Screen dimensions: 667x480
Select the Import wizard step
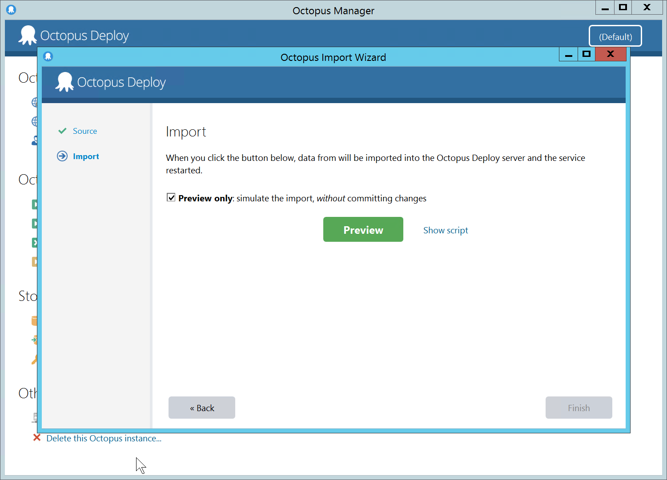coord(86,156)
